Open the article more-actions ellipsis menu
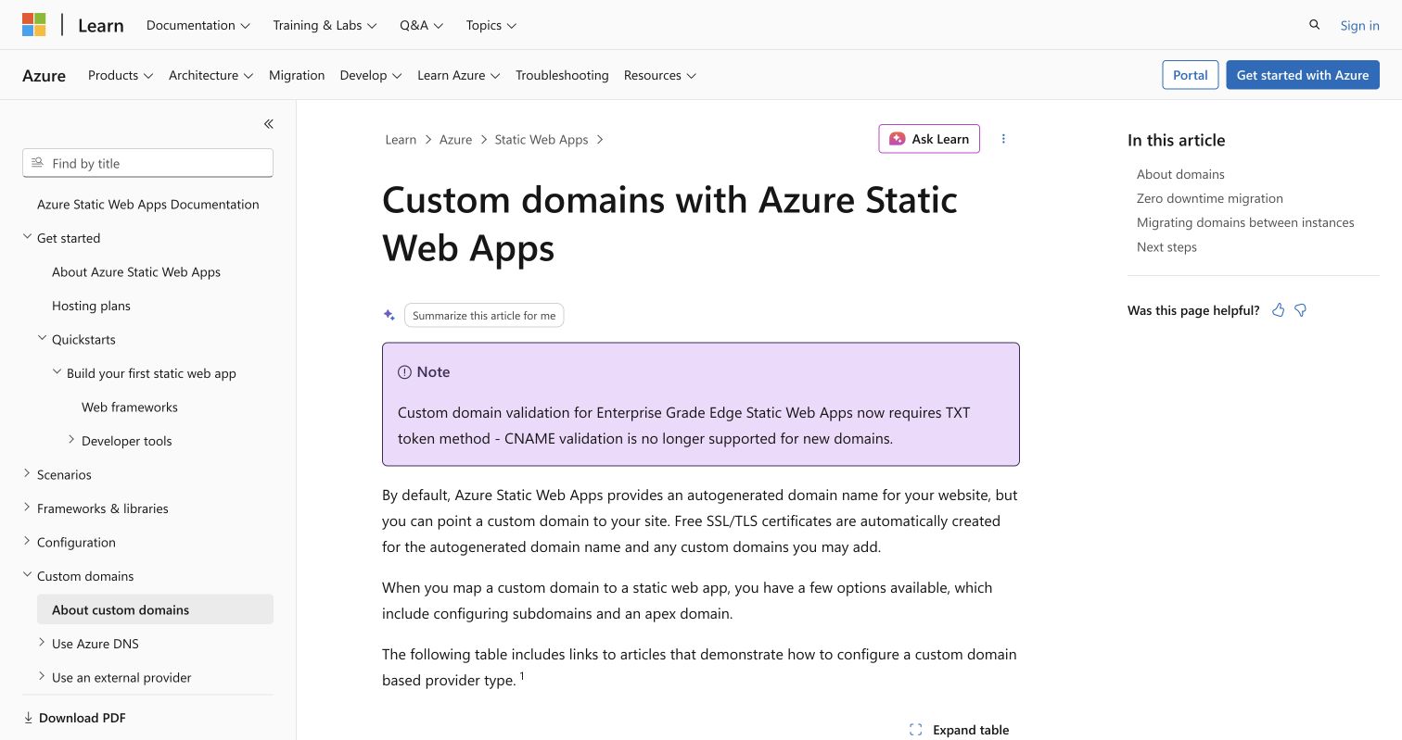The image size is (1402, 740). pyautogui.click(x=1003, y=139)
